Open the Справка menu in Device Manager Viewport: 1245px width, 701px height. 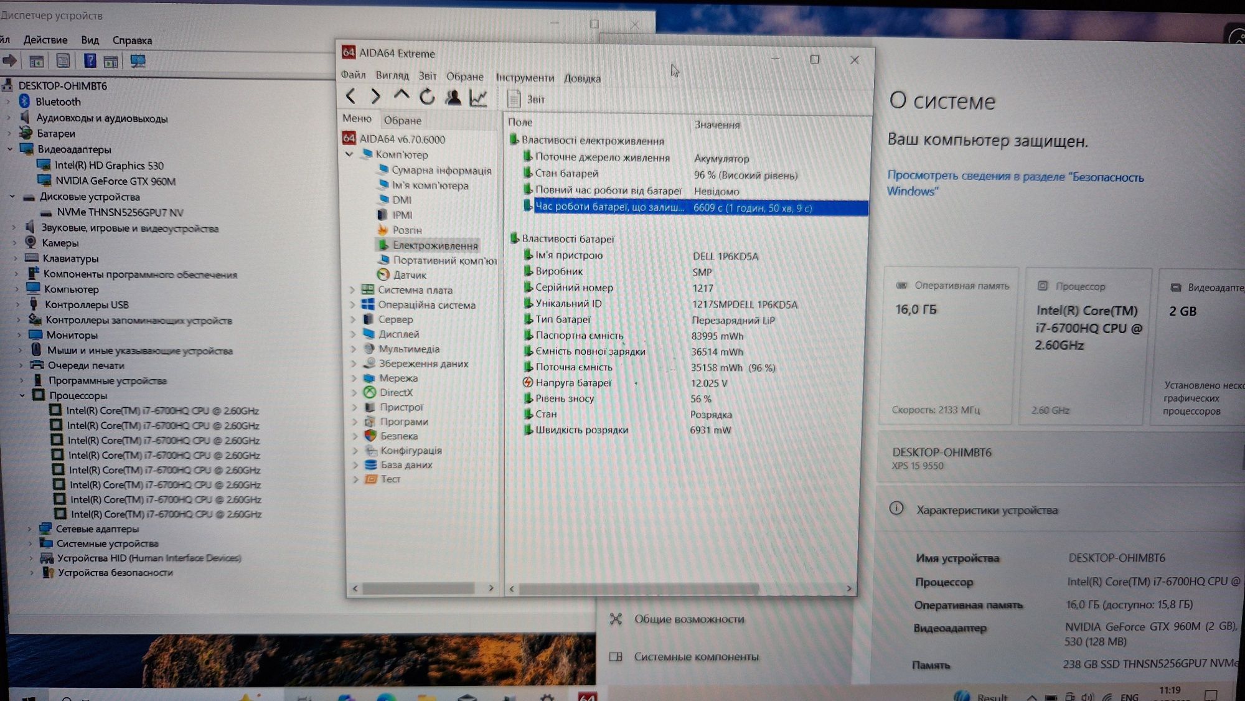click(132, 40)
